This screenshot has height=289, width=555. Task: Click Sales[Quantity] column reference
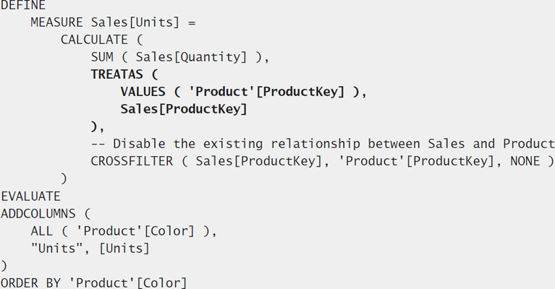(x=191, y=57)
